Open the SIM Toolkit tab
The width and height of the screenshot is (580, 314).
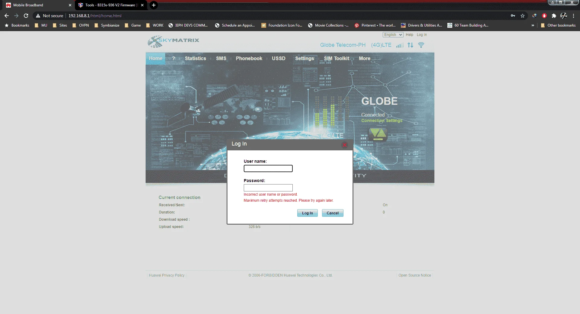coord(337,59)
